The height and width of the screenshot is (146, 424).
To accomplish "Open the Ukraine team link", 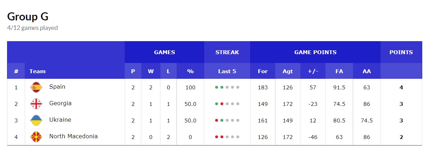I will (x=60, y=120).
